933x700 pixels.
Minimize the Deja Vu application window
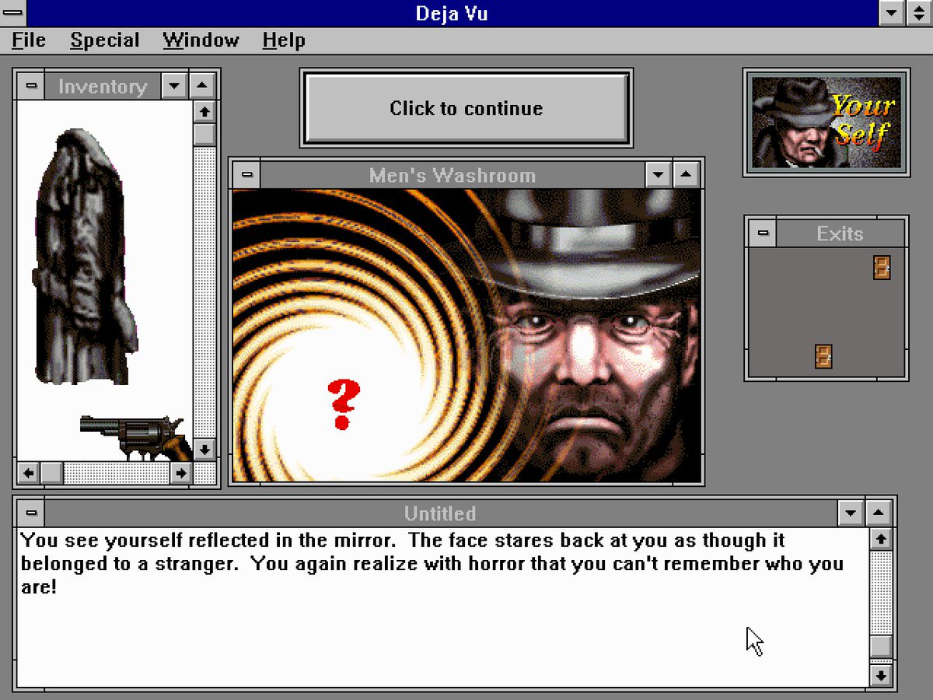pyautogui.click(x=892, y=13)
